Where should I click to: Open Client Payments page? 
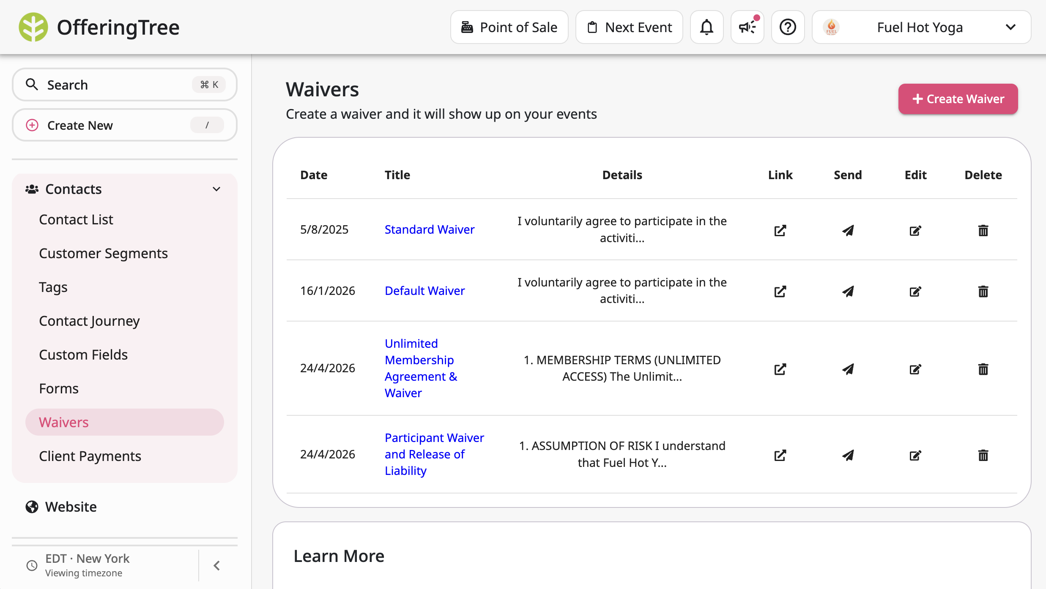[x=90, y=456]
